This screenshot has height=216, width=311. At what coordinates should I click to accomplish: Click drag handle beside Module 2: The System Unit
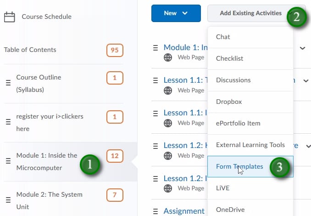(x=8, y=200)
